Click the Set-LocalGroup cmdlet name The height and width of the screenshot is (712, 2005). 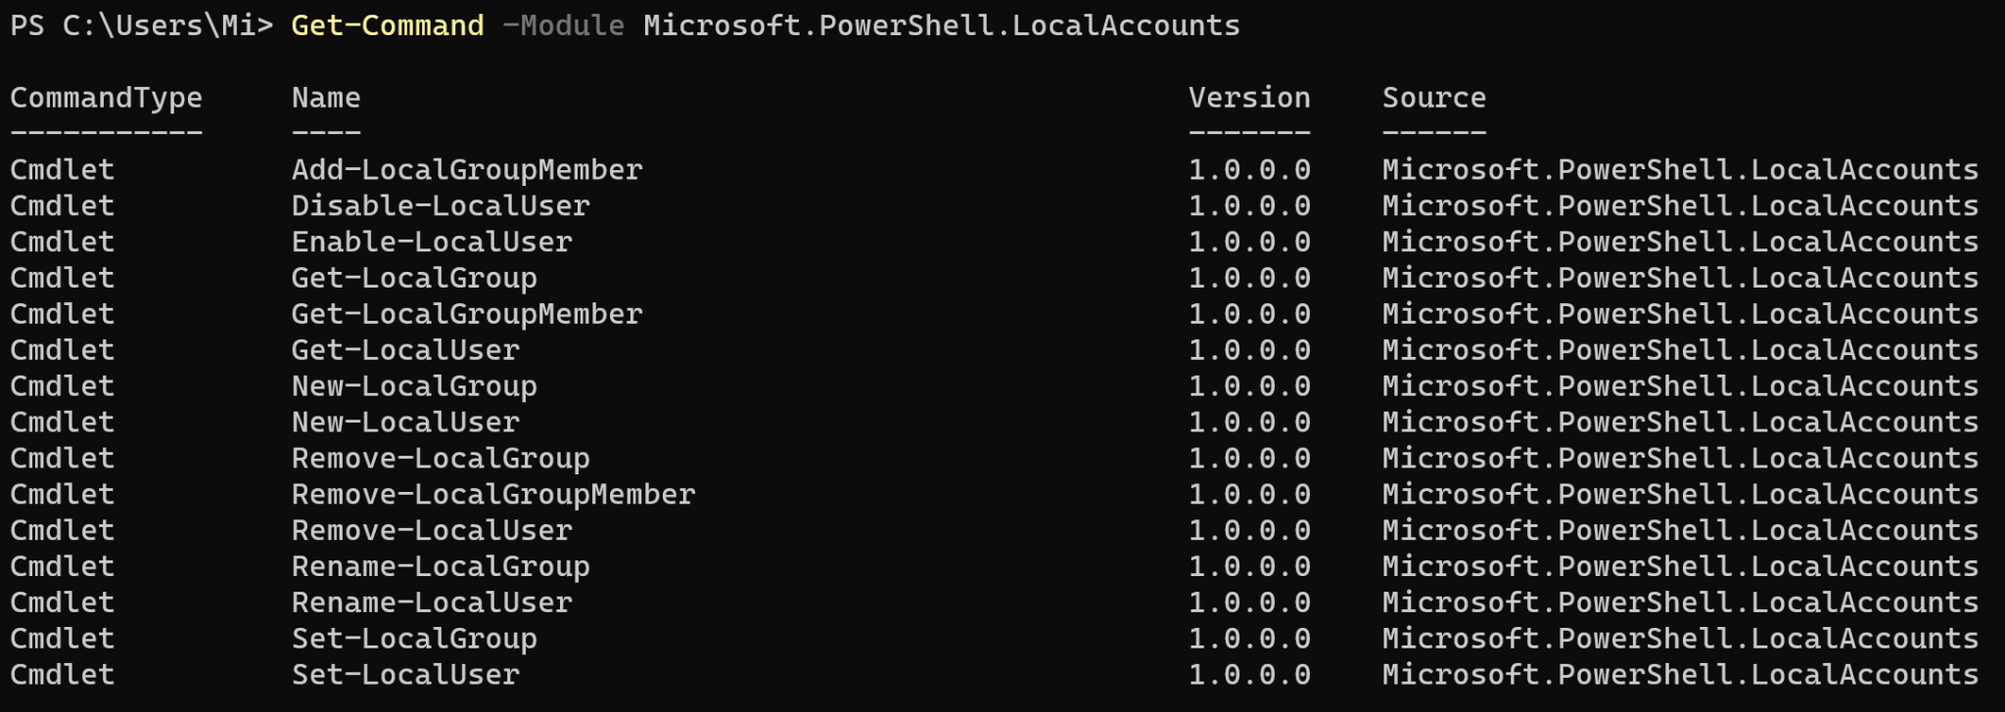coord(414,640)
